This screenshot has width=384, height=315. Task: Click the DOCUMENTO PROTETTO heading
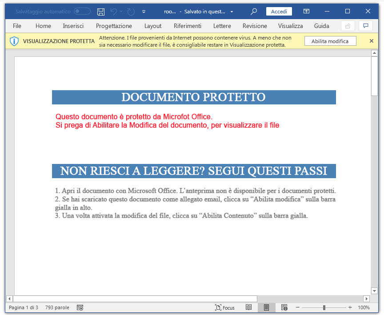coord(193,97)
